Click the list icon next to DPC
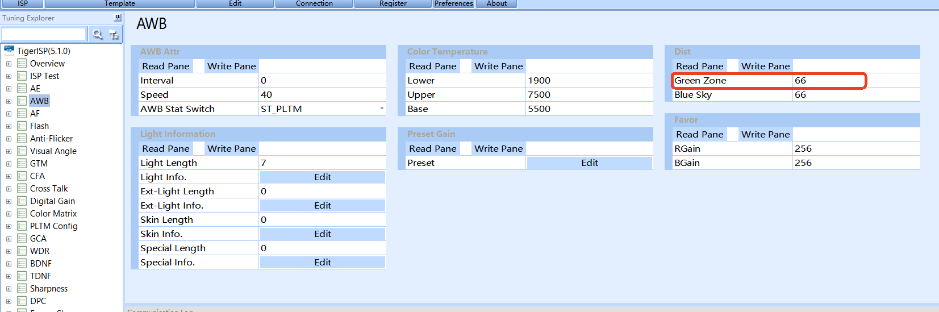939x312 pixels. [x=22, y=301]
